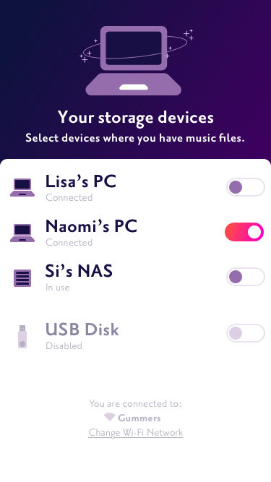Switch on the Si's NAS toggle
271x482 pixels.
point(246,277)
